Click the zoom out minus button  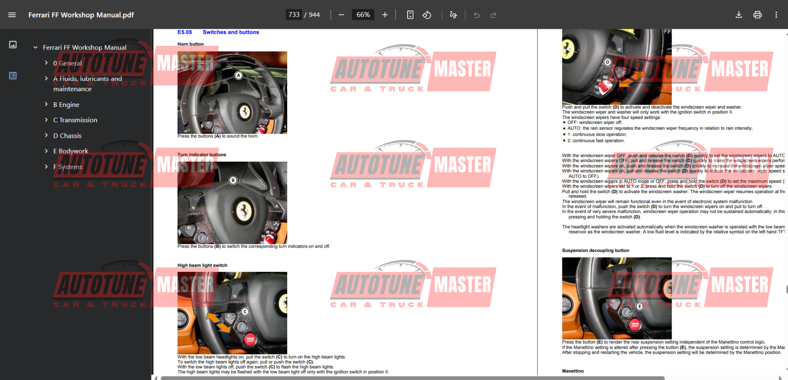coord(341,15)
